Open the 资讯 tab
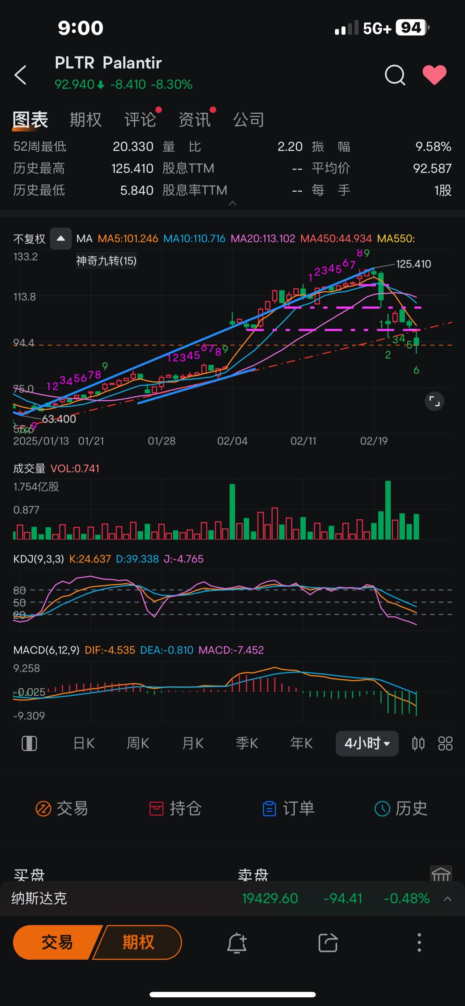The image size is (465, 1006). pos(194,120)
